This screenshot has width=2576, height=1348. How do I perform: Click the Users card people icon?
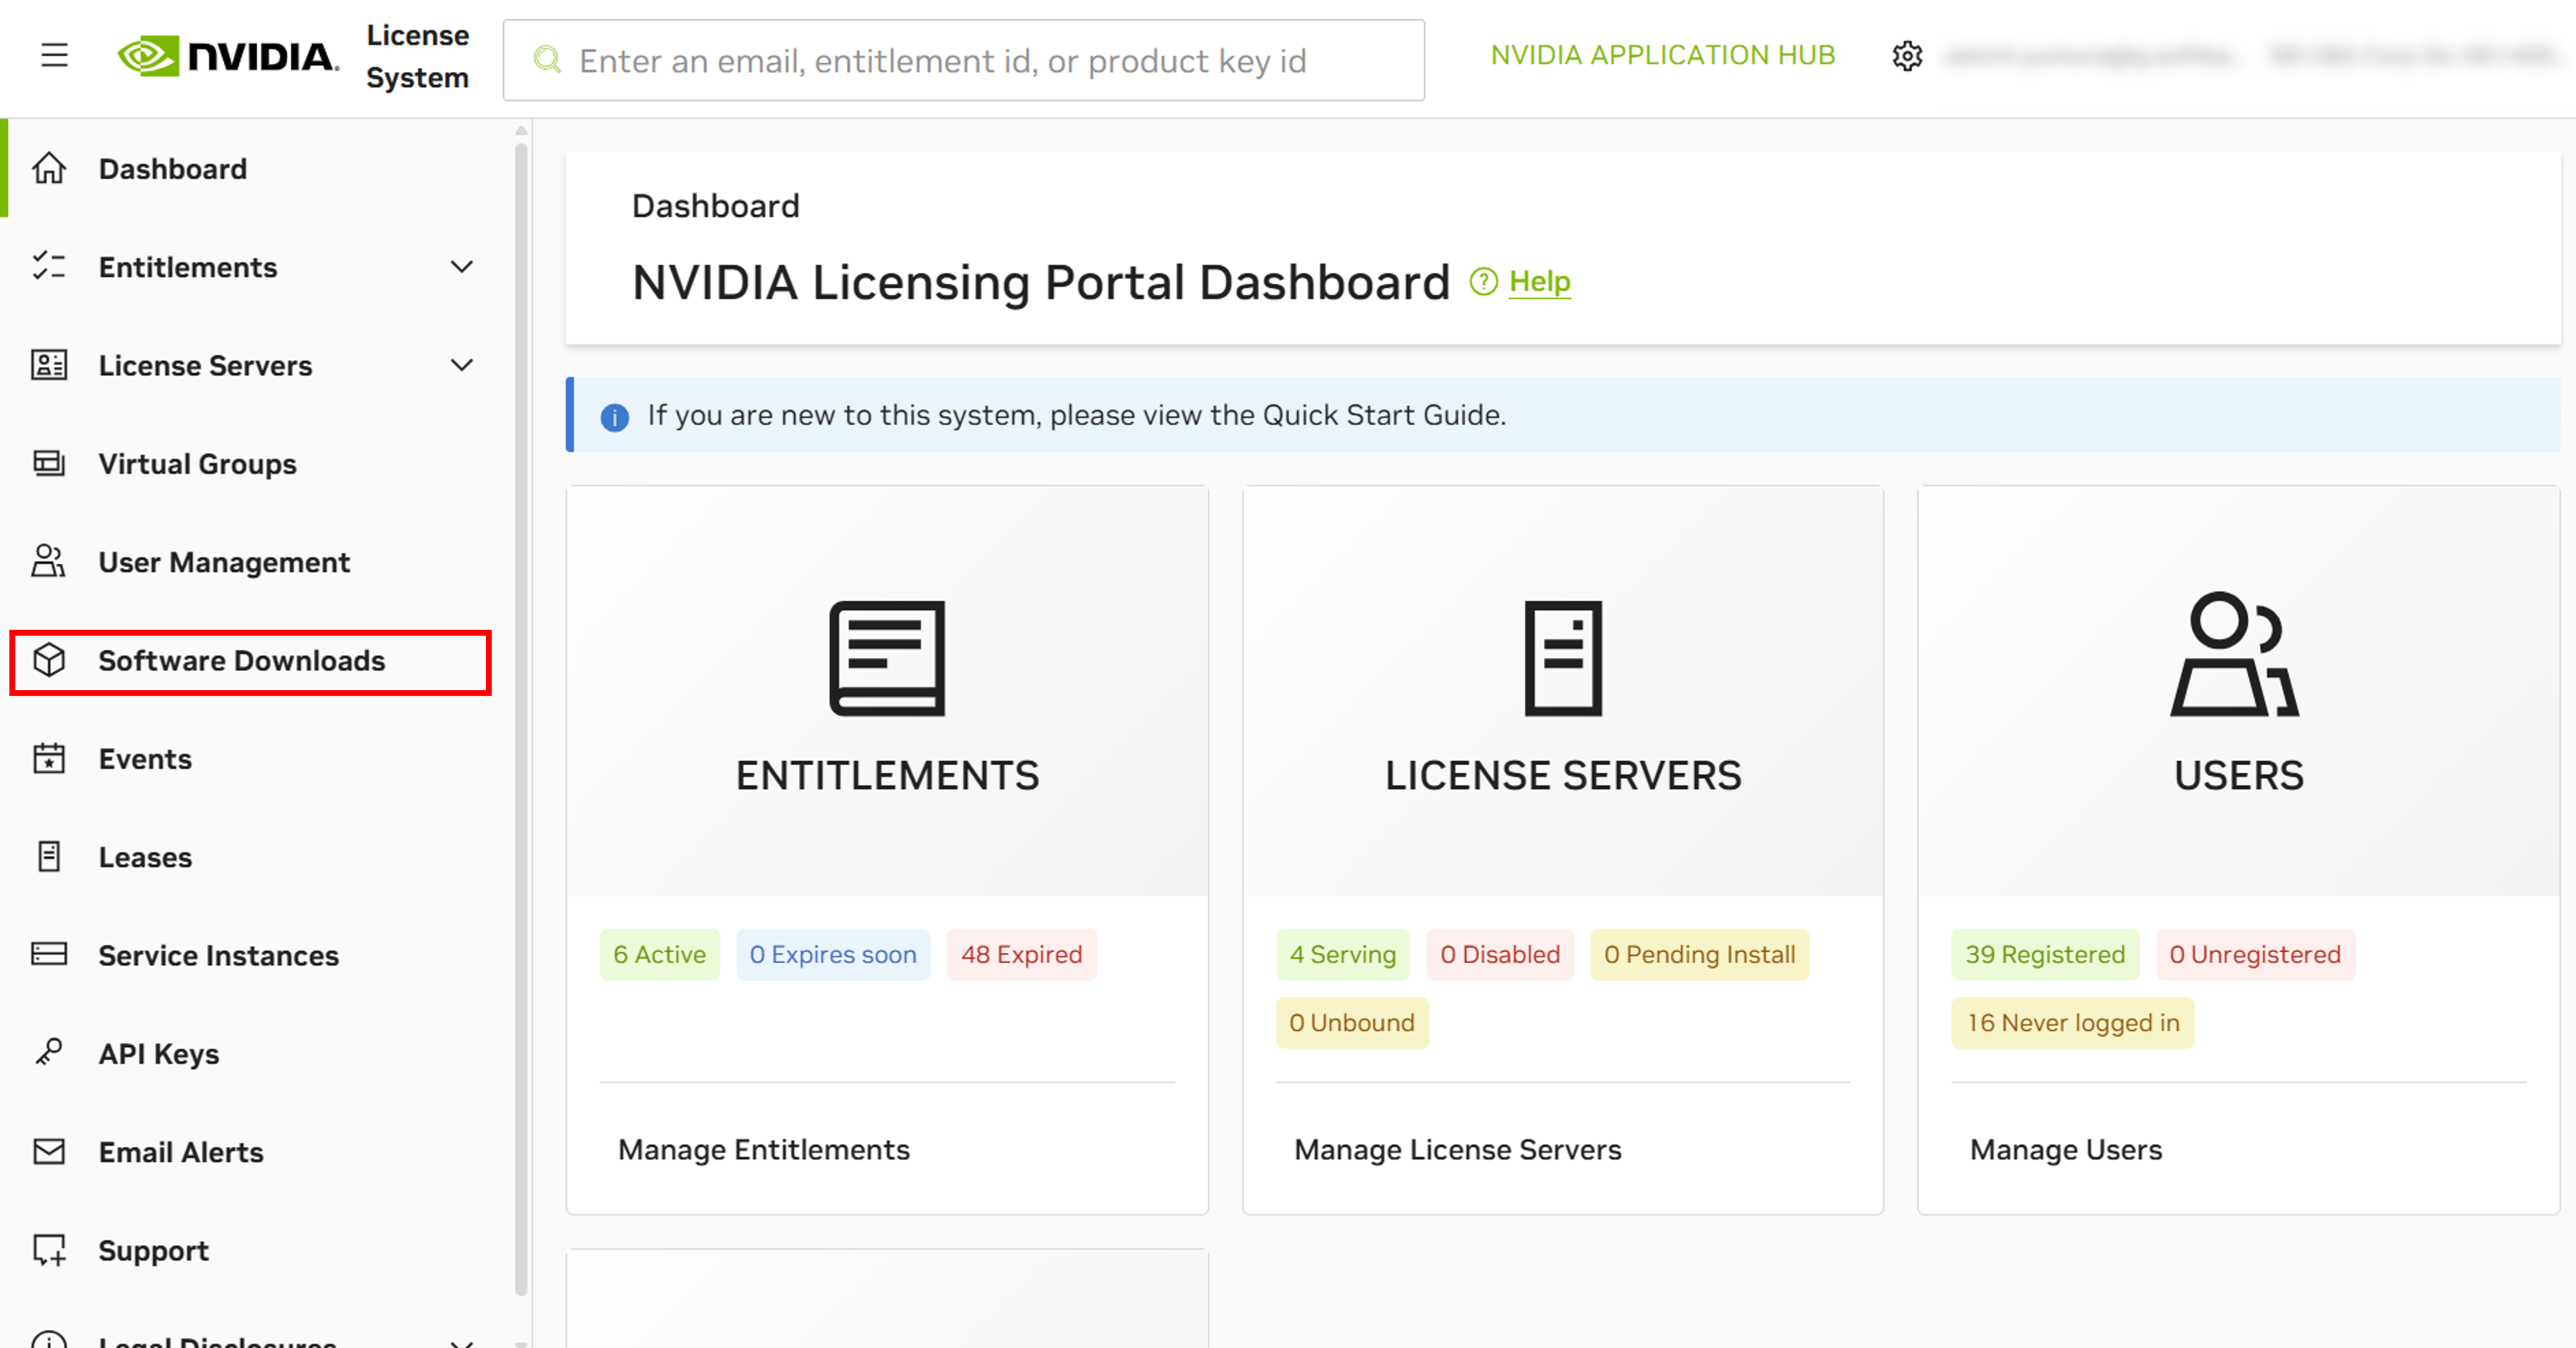[x=2236, y=654]
